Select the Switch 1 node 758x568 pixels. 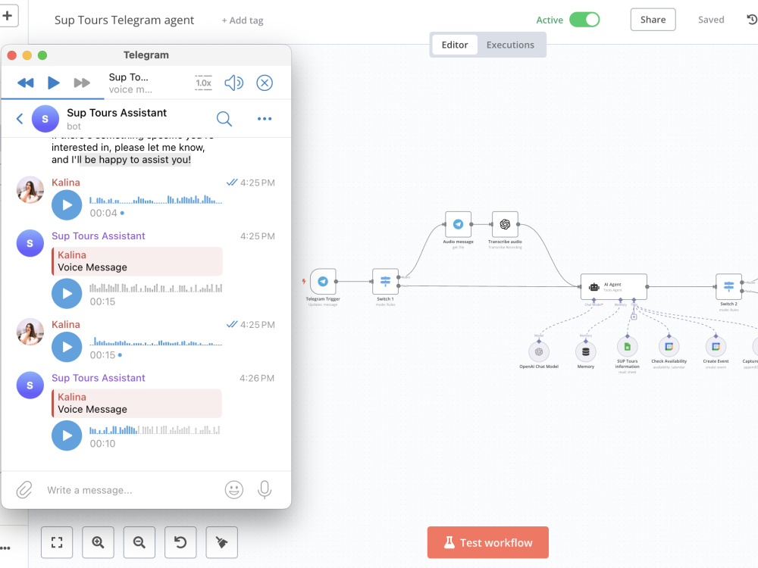[385, 281]
